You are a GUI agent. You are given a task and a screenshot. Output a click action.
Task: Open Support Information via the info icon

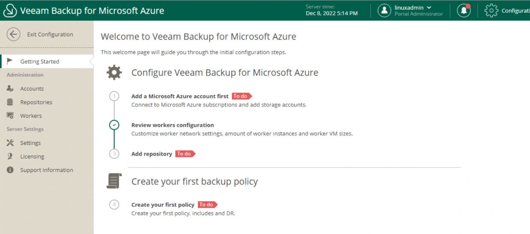tap(11, 170)
